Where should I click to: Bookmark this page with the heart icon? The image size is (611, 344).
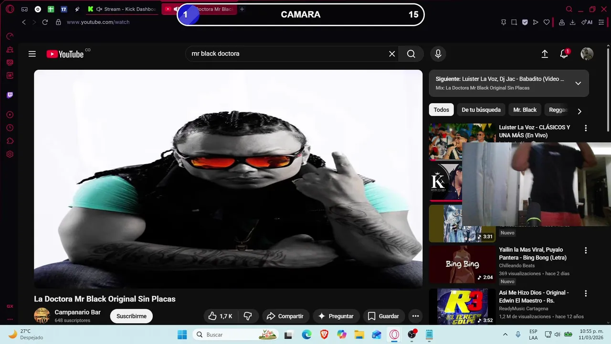[547, 22]
